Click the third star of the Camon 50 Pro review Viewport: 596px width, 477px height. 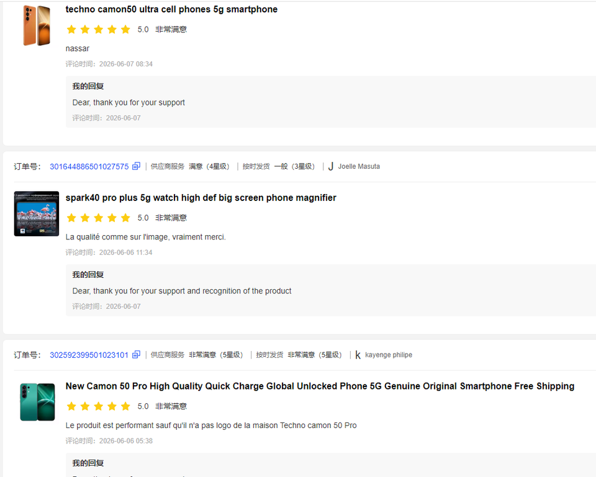tap(99, 406)
